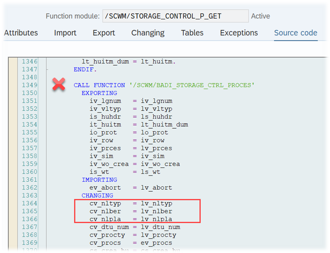Open the Changing tab

click(x=148, y=33)
